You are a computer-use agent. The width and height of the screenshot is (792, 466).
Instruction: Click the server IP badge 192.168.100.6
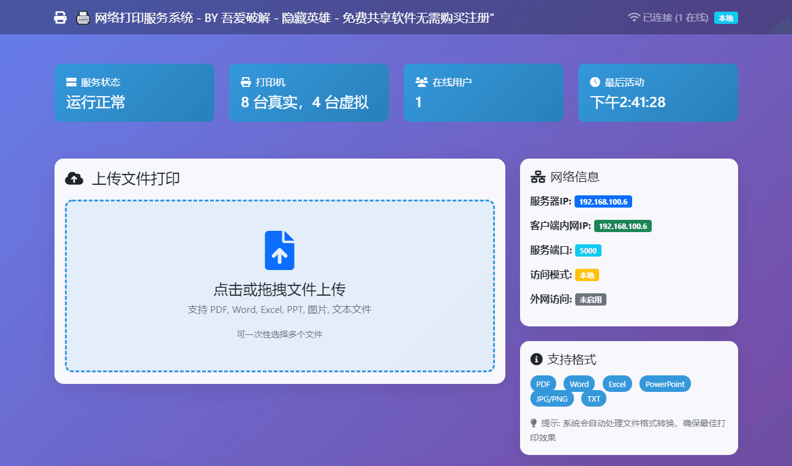(603, 201)
